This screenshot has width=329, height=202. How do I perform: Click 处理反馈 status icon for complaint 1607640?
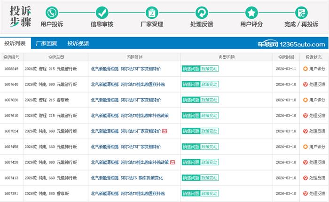[x=305, y=85]
